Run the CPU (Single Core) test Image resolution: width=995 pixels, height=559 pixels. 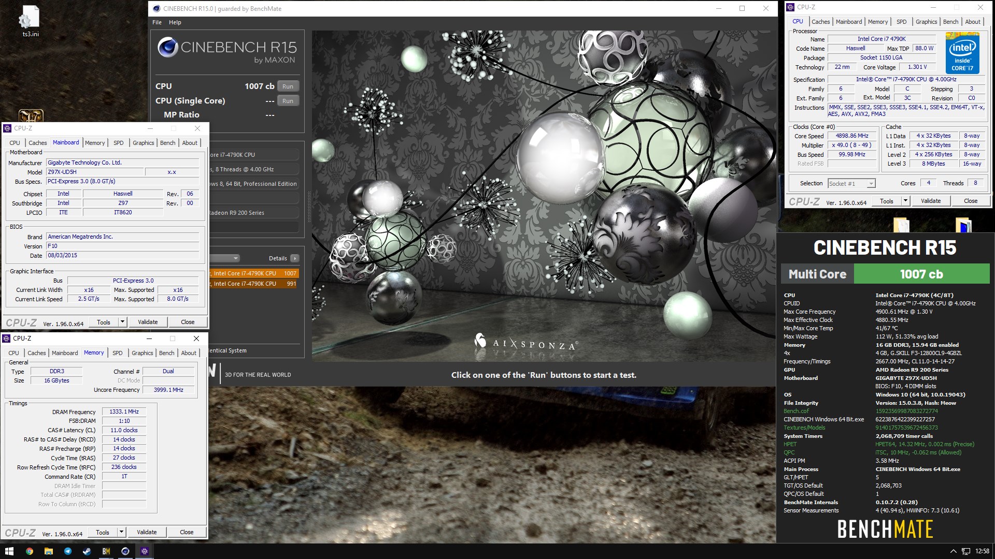click(288, 101)
